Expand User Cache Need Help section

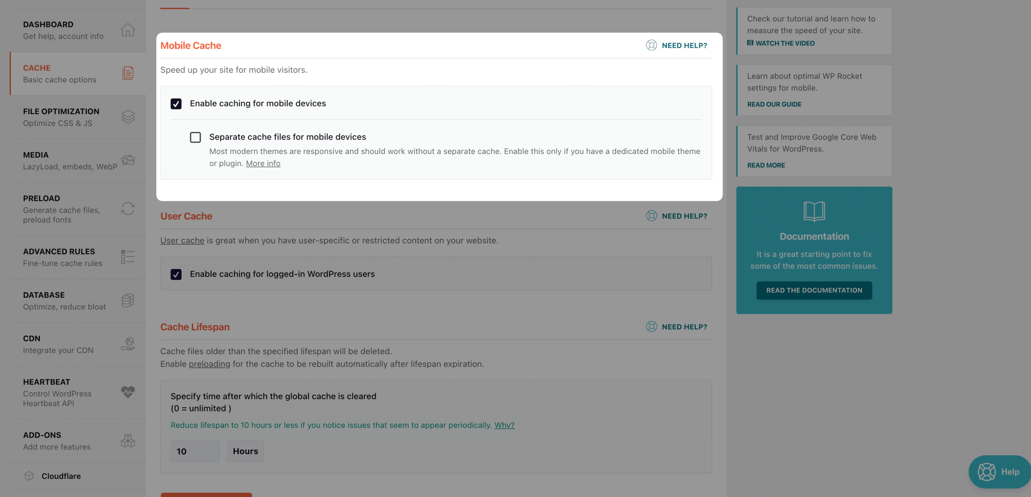coord(677,216)
